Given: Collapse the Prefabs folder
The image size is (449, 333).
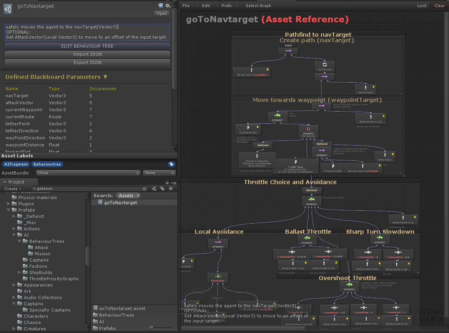Looking at the screenshot, I should pyautogui.click(x=8, y=210).
